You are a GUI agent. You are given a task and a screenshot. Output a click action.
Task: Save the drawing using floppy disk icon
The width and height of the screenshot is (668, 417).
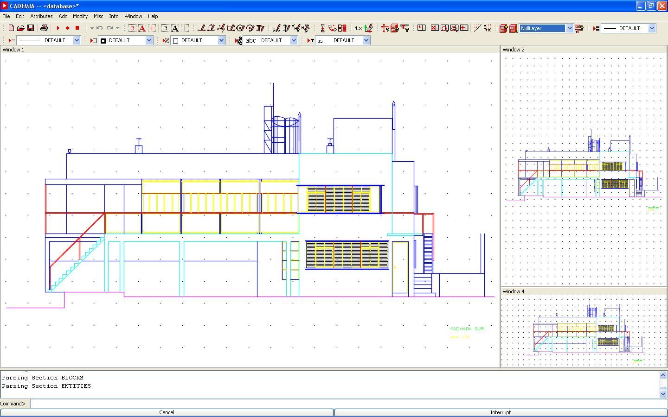point(31,28)
